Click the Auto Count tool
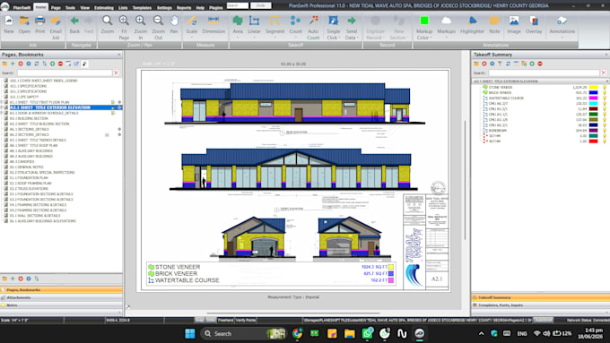 pos(313,28)
